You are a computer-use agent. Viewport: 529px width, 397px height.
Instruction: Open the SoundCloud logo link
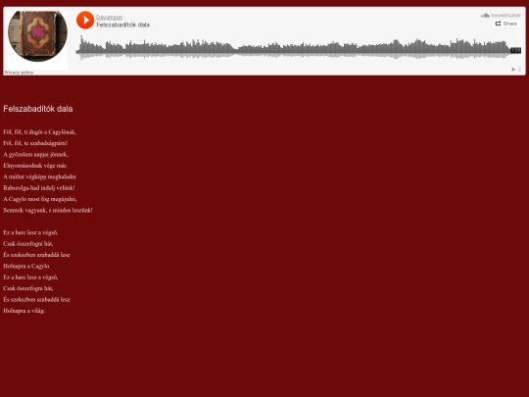(x=501, y=15)
